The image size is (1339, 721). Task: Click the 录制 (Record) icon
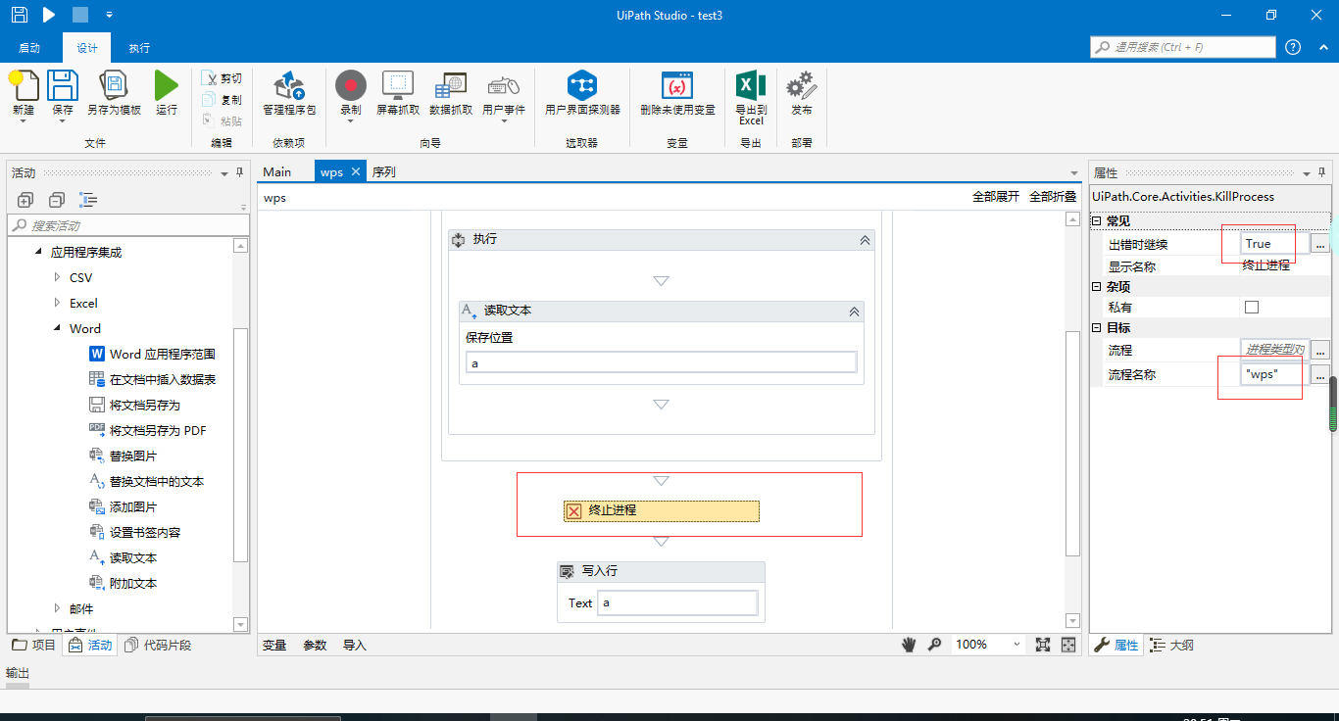tap(351, 86)
